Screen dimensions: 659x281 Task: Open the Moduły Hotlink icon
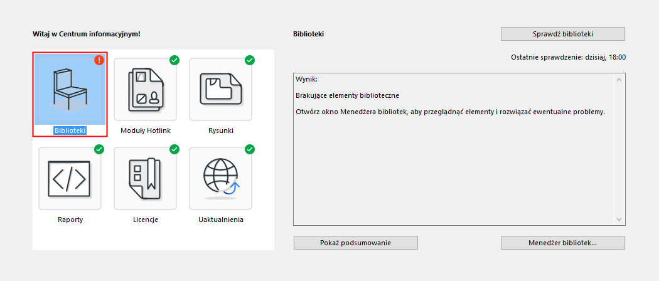click(145, 89)
